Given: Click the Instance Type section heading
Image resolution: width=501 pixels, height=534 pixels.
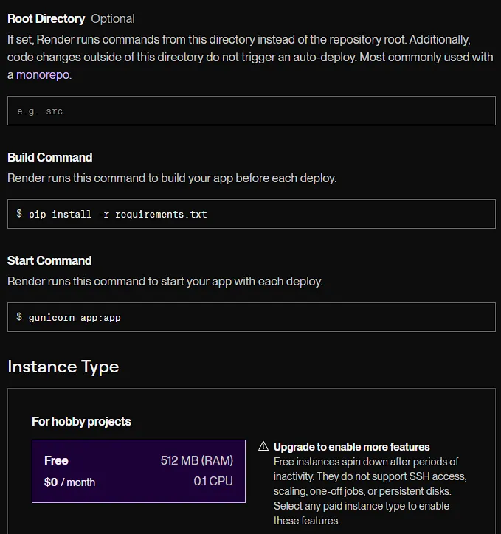Looking at the screenshot, I should [63, 367].
